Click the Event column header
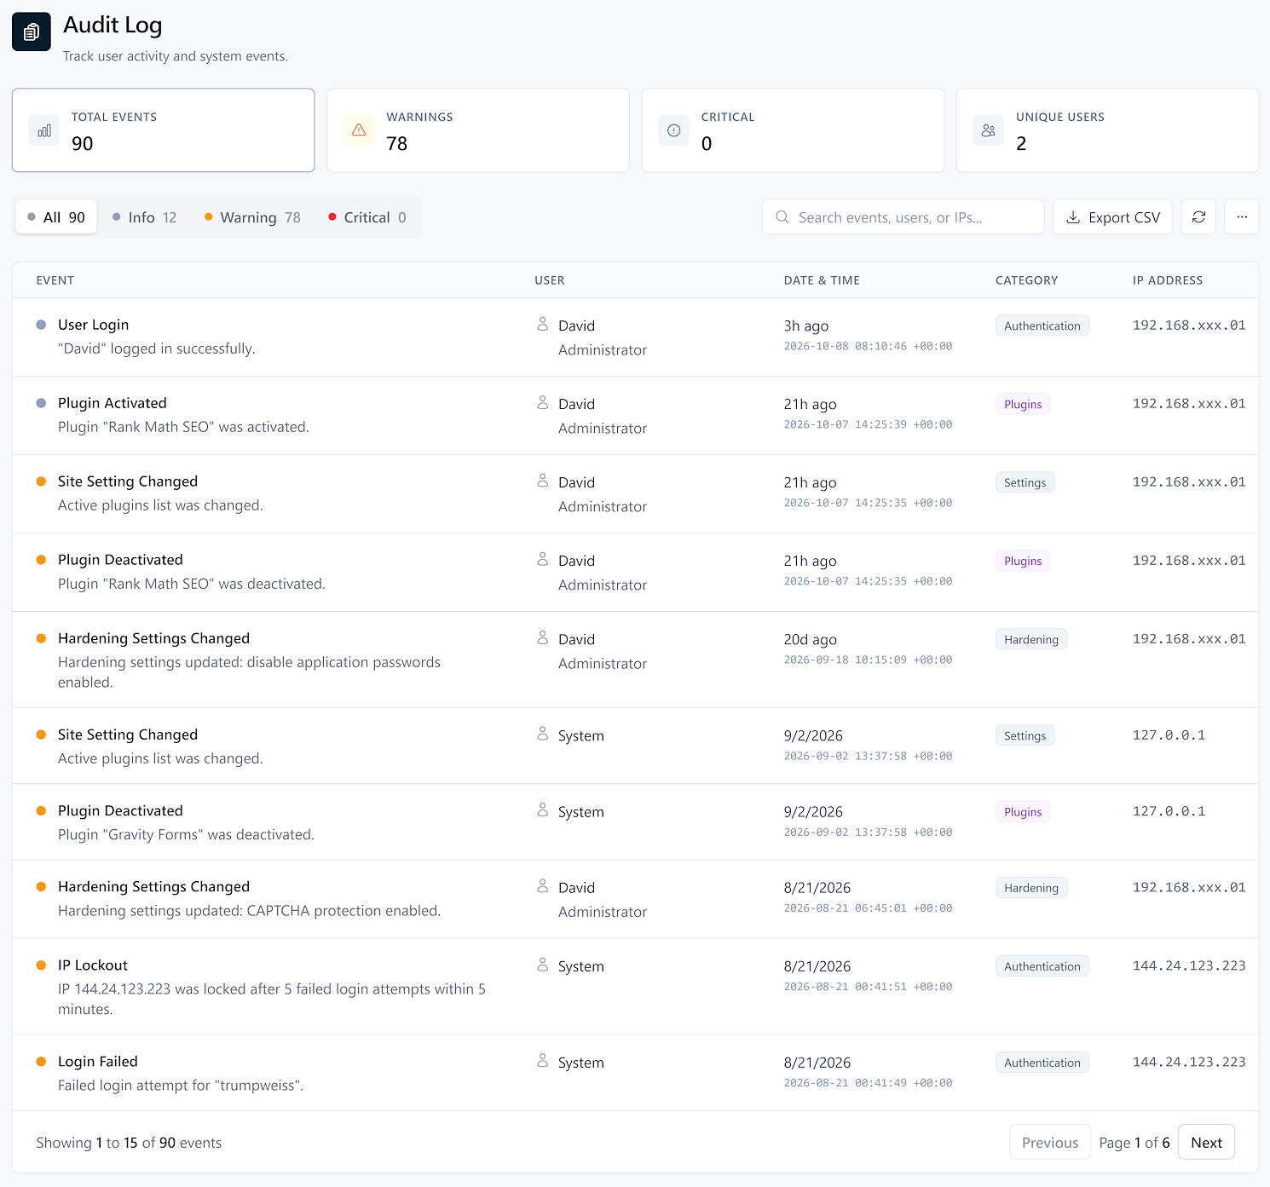Image resolution: width=1270 pixels, height=1187 pixels. tap(55, 280)
